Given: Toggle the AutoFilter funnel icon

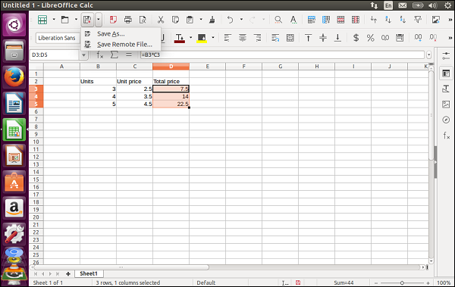Looking at the screenshot, I should point(418,20).
